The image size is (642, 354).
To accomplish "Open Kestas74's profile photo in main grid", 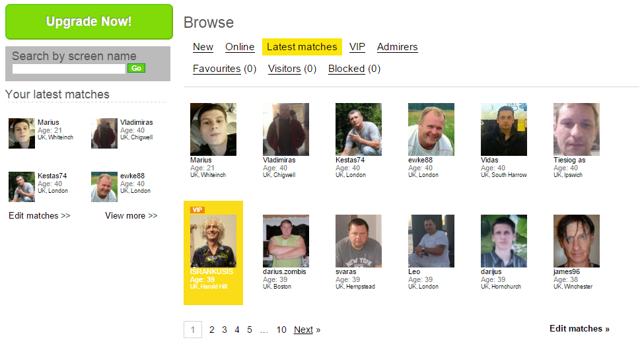I will (358, 129).
